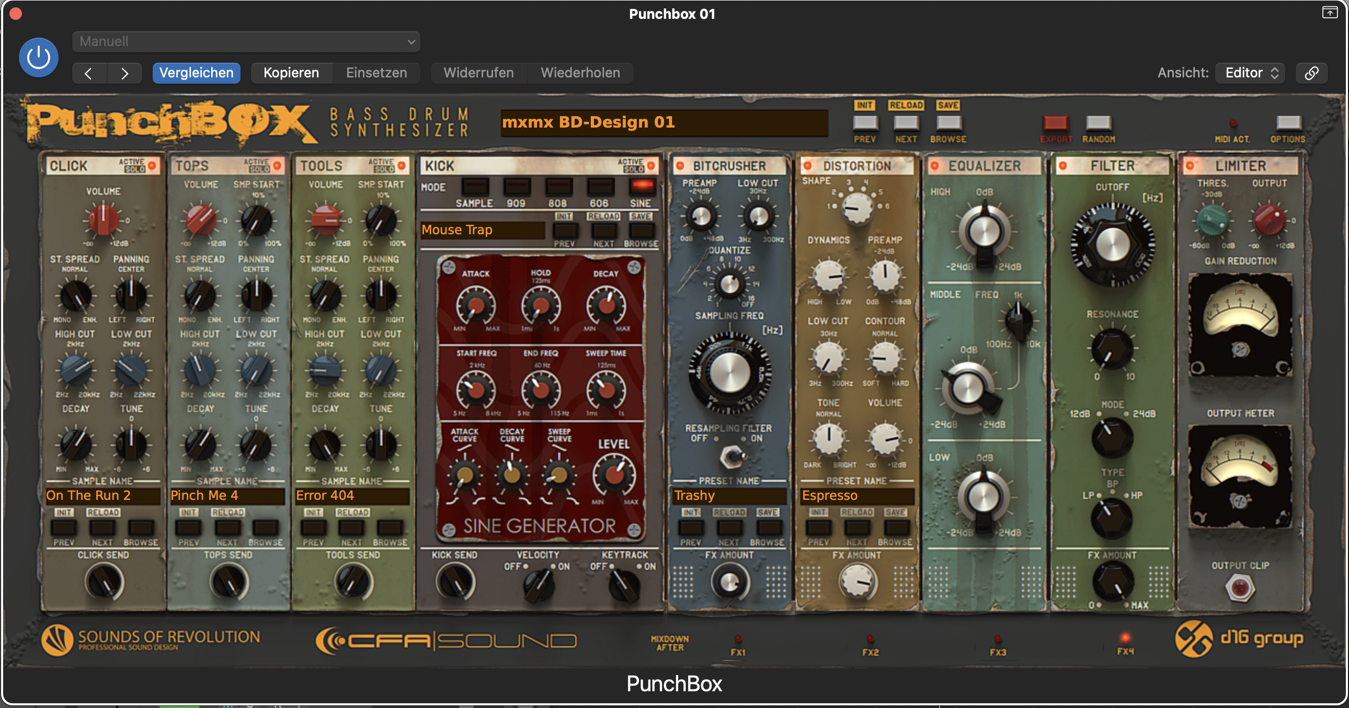The image size is (1349, 708).
Task: Select the 808 kick mode
Action: click(558, 188)
